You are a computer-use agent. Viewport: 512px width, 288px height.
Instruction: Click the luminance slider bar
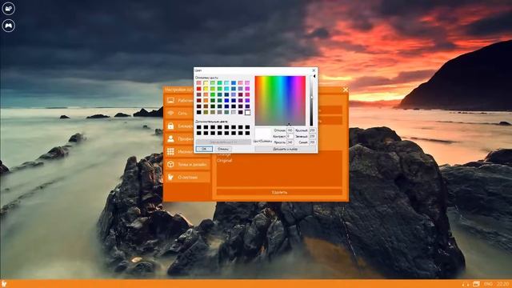click(311, 101)
